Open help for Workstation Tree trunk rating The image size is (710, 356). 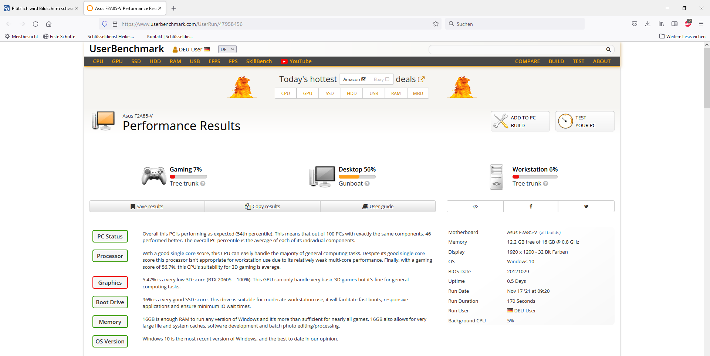tap(546, 184)
